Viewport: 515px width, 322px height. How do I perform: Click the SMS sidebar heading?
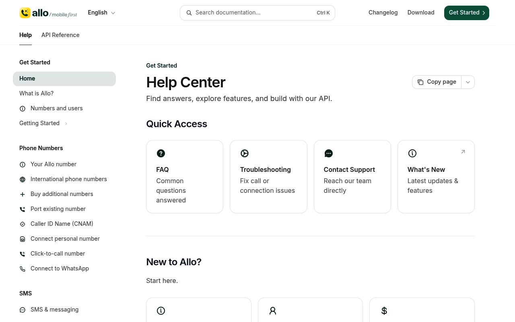(25, 293)
